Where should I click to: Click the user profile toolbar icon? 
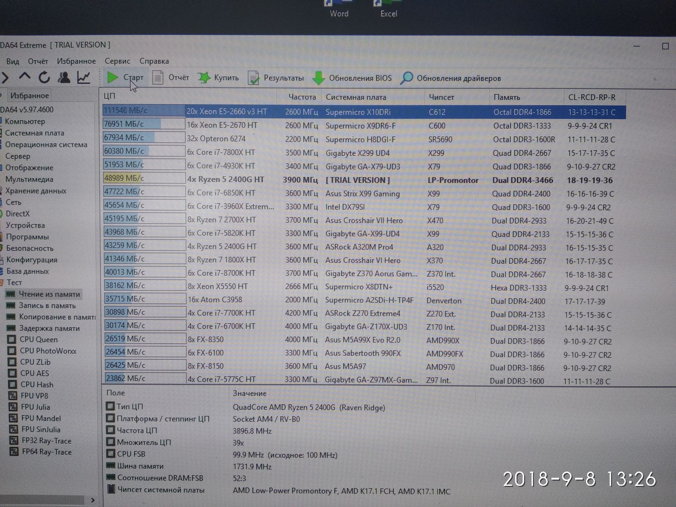click(64, 77)
